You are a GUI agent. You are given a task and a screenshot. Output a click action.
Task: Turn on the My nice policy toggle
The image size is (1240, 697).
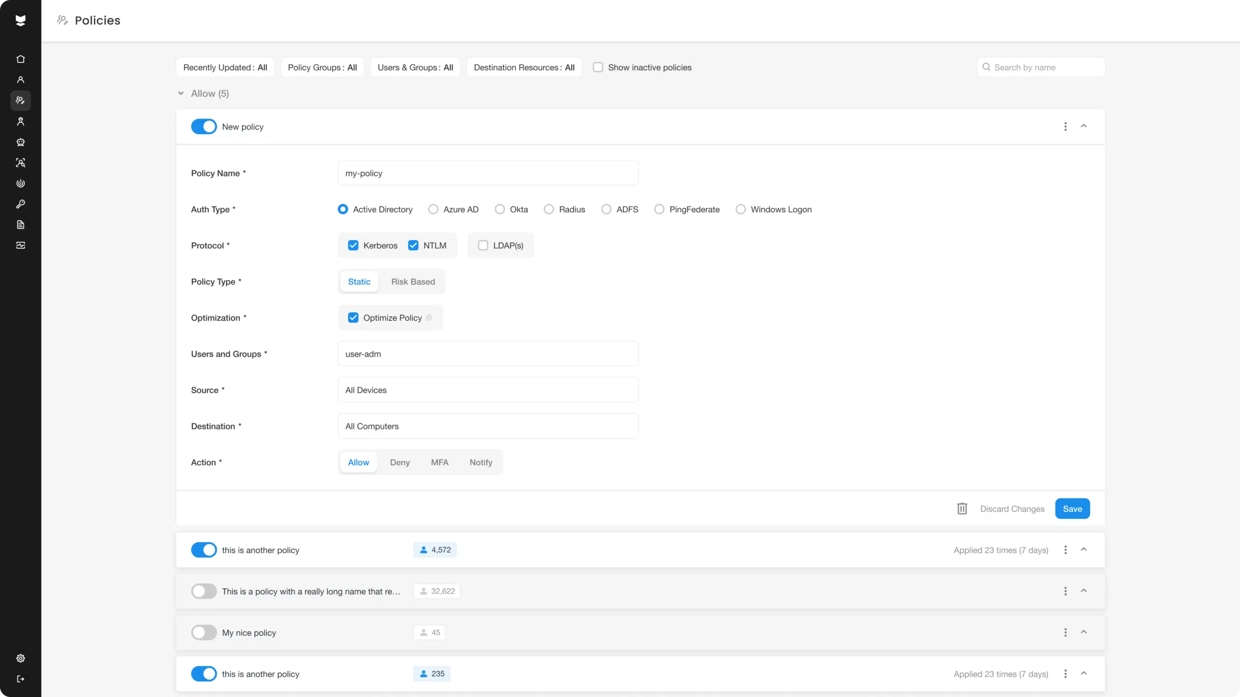point(203,633)
